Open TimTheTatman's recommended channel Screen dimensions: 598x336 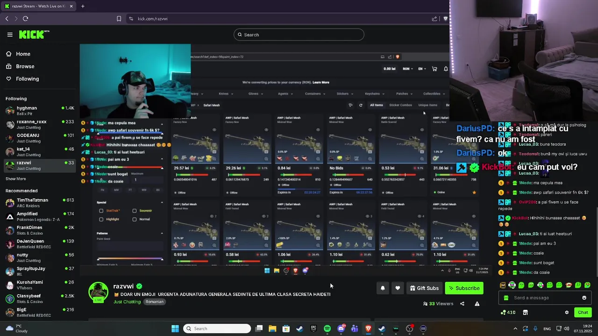[x=40, y=203]
